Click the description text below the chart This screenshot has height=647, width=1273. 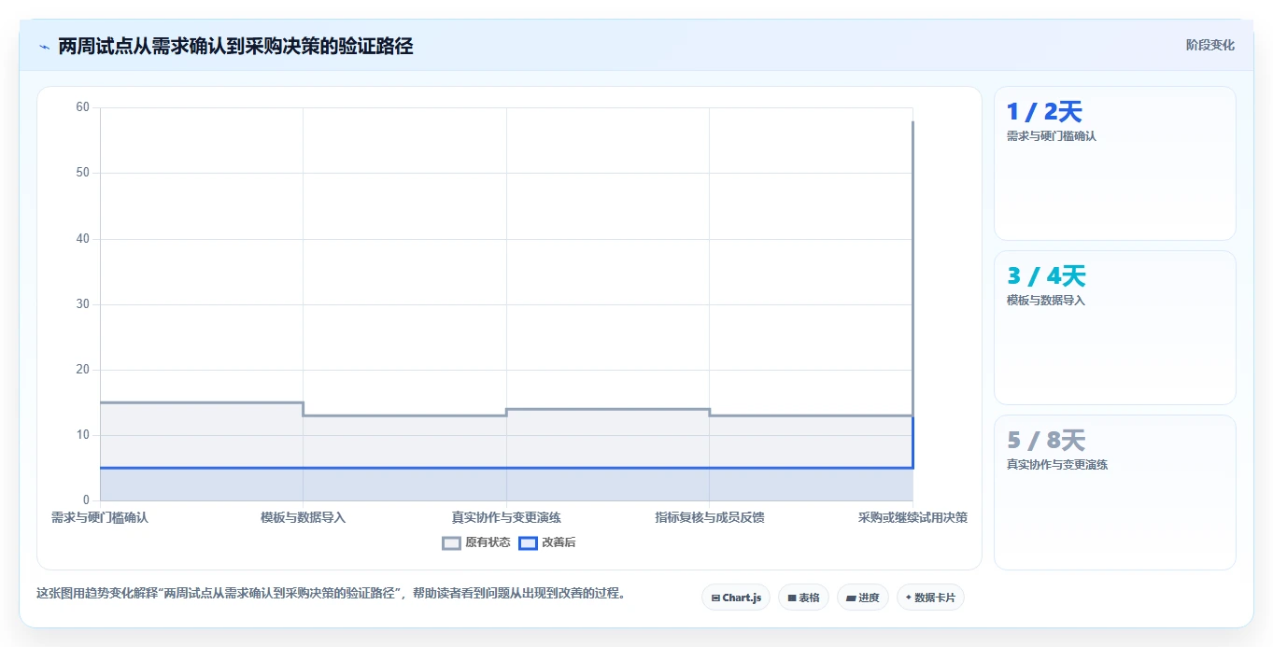331,593
